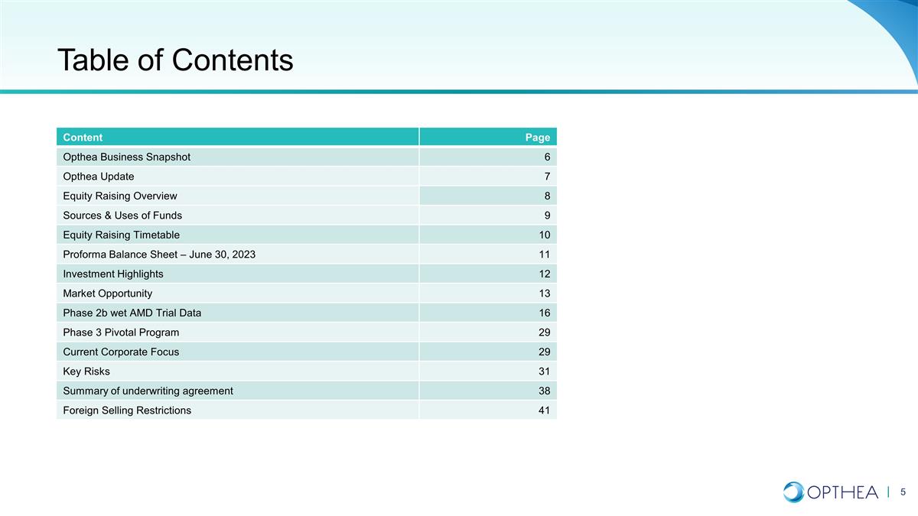Screen dimensions: 918x516
Task: Click page number 16 for Phase 2b Trial Data
Action: point(543,313)
